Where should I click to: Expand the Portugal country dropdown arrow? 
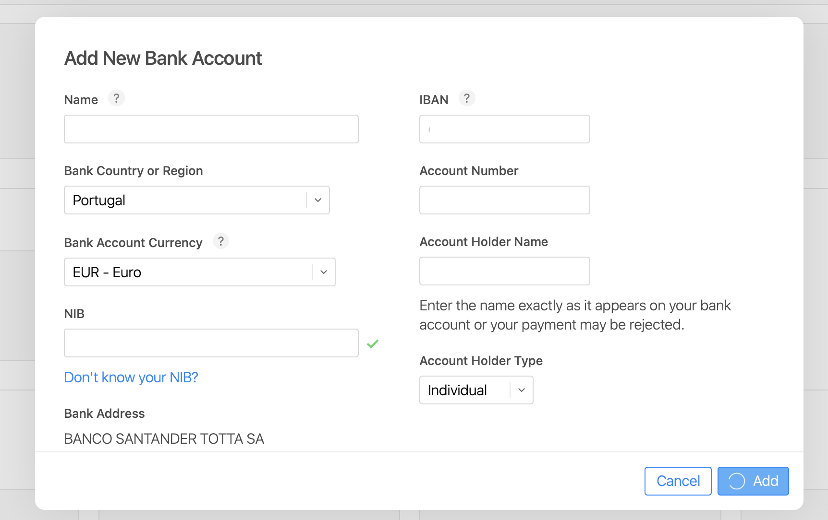tap(317, 200)
